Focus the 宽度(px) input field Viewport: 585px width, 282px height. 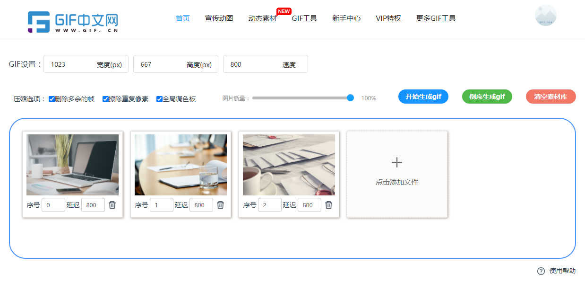click(86, 64)
